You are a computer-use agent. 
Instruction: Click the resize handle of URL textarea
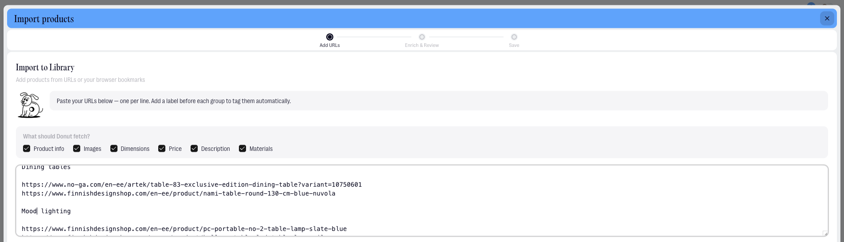coord(825,233)
